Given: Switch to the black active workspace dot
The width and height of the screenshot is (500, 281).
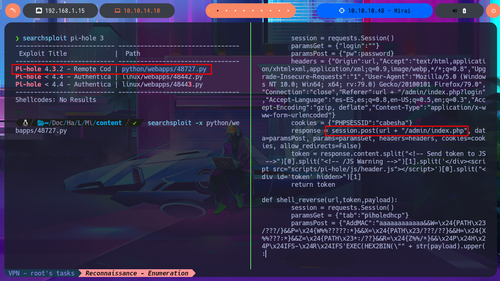Looking at the screenshot, I should (x=218, y=11).
